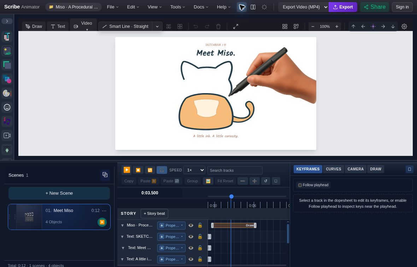This screenshot has height=267, width=417.
Task: Open the View menu
Action: [155, 7]
